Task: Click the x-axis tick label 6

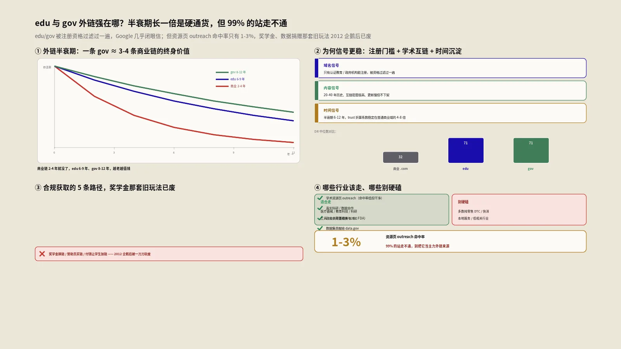Action: point(174,153)
